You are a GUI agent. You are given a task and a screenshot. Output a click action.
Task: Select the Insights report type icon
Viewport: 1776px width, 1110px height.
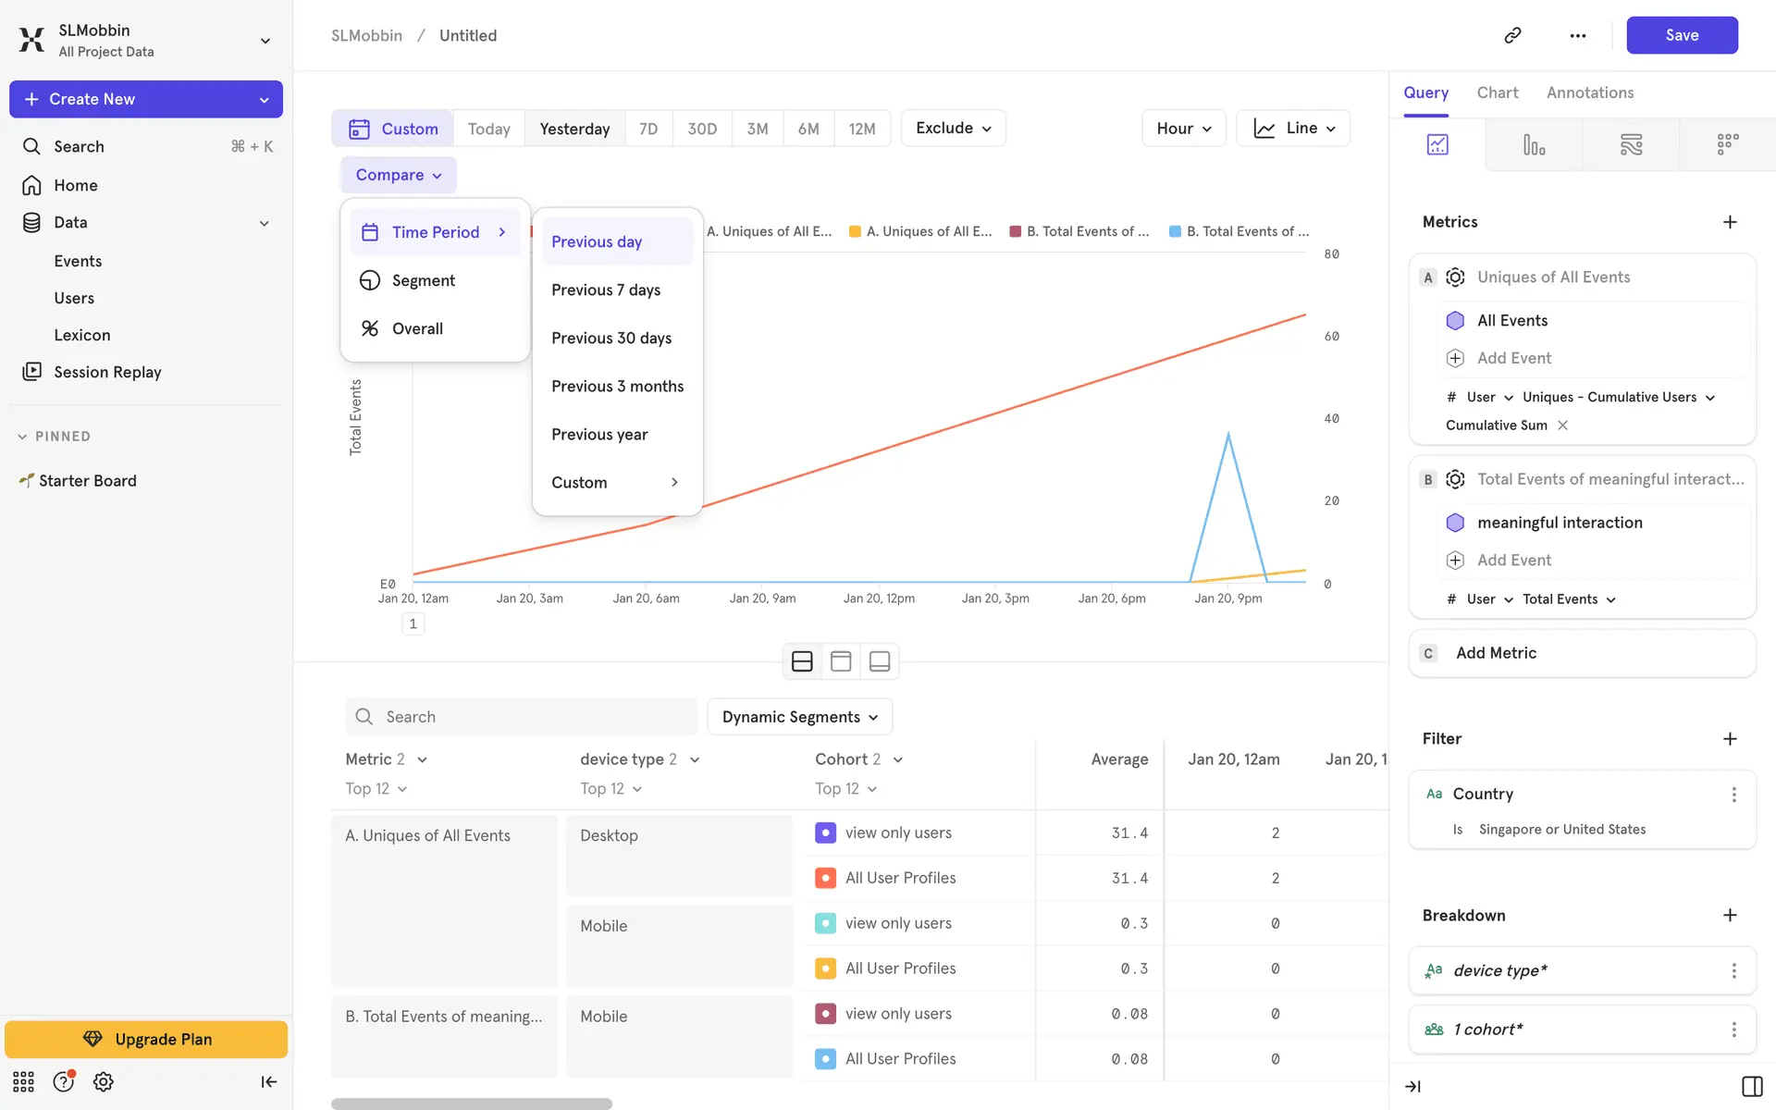(1437, 144)
